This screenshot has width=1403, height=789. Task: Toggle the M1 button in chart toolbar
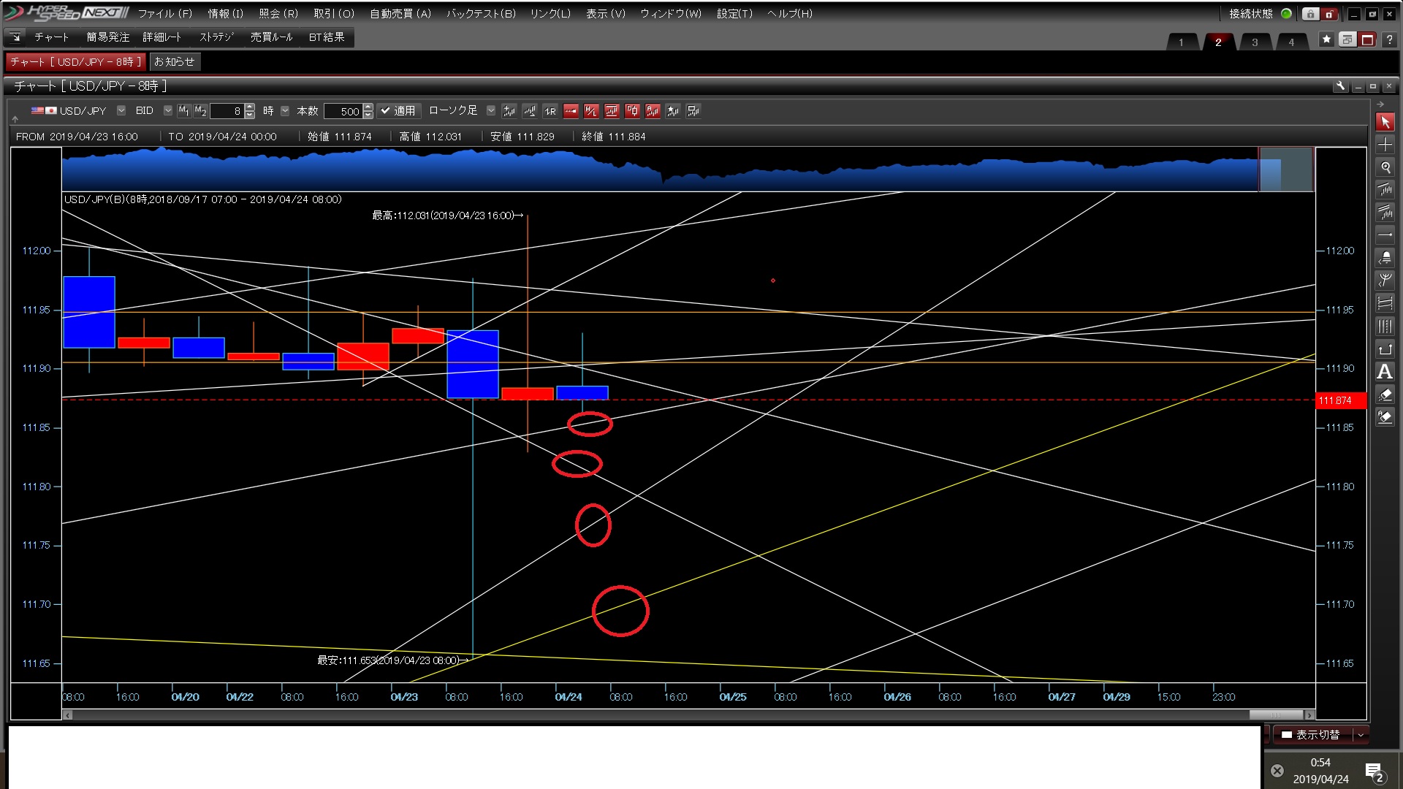click(x=183, y=111)
